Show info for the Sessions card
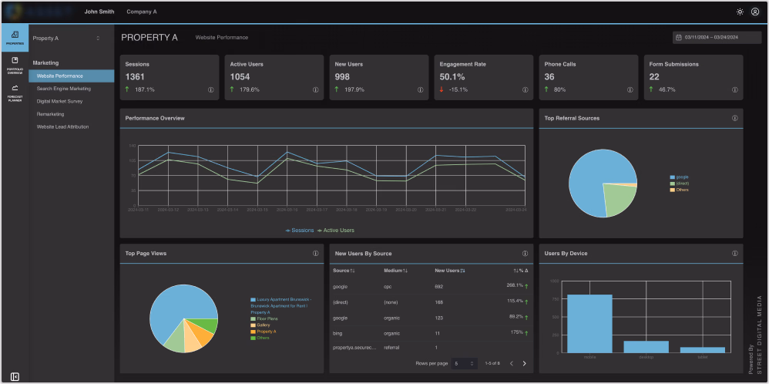Screen dimensions: 769x384 pos(211,90)
